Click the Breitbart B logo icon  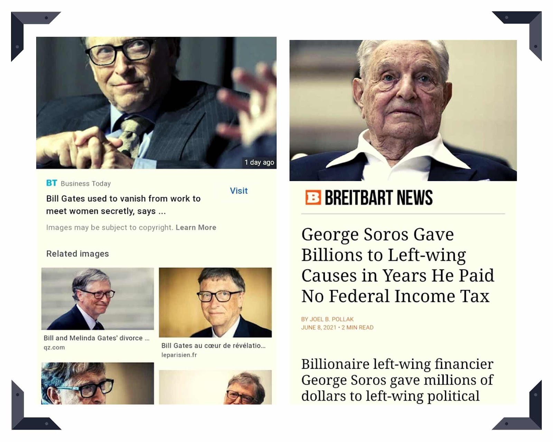click(x=313, y=197)
